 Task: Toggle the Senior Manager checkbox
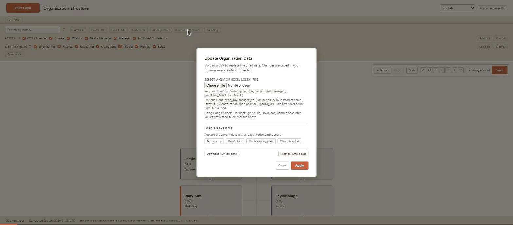tap(86, 38)
